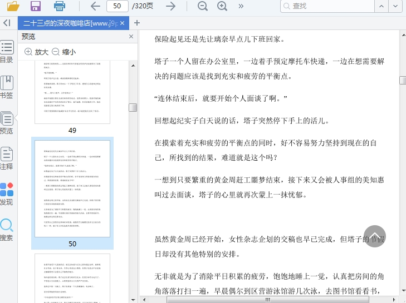406x303 pixels.
Task: Open the 书签 bookmarks panel
Action: coord(7,87)
